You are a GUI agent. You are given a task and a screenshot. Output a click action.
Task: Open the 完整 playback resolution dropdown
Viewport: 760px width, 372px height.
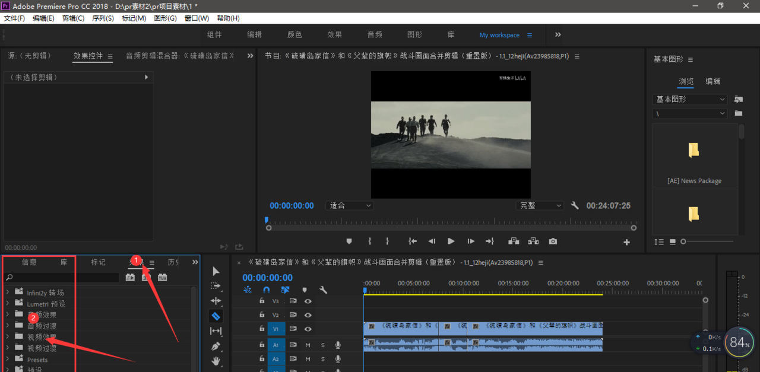[540, 205]
